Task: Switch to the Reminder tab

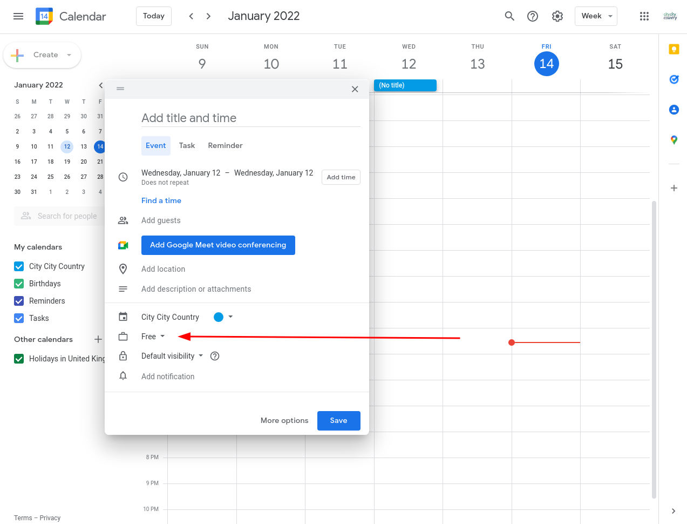Action: click(x=226, y=146)
